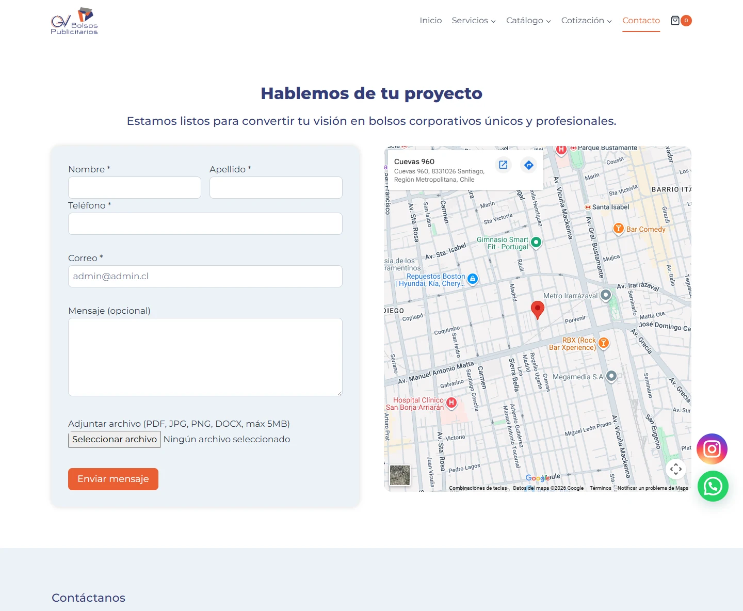Focus the Nombre input field
This screenshot has height=611, width=743.
(x=135, y=188)
